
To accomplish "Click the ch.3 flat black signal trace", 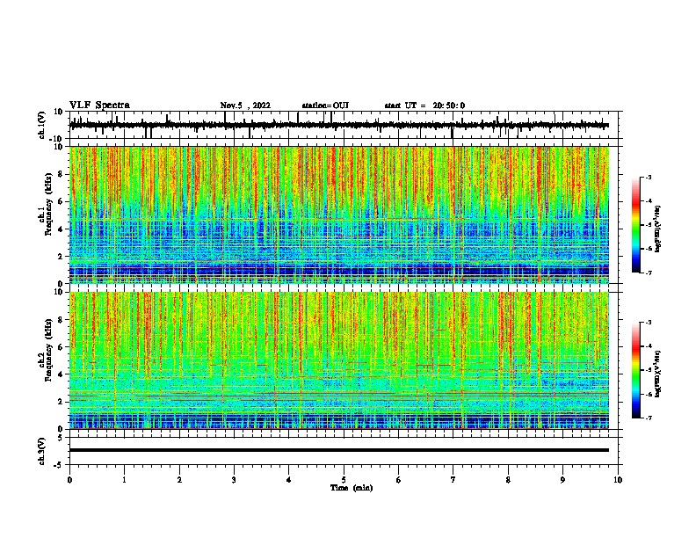I will pyautogui.click(x=339, y=450).
